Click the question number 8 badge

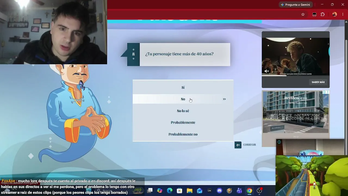tap(133, 54)
